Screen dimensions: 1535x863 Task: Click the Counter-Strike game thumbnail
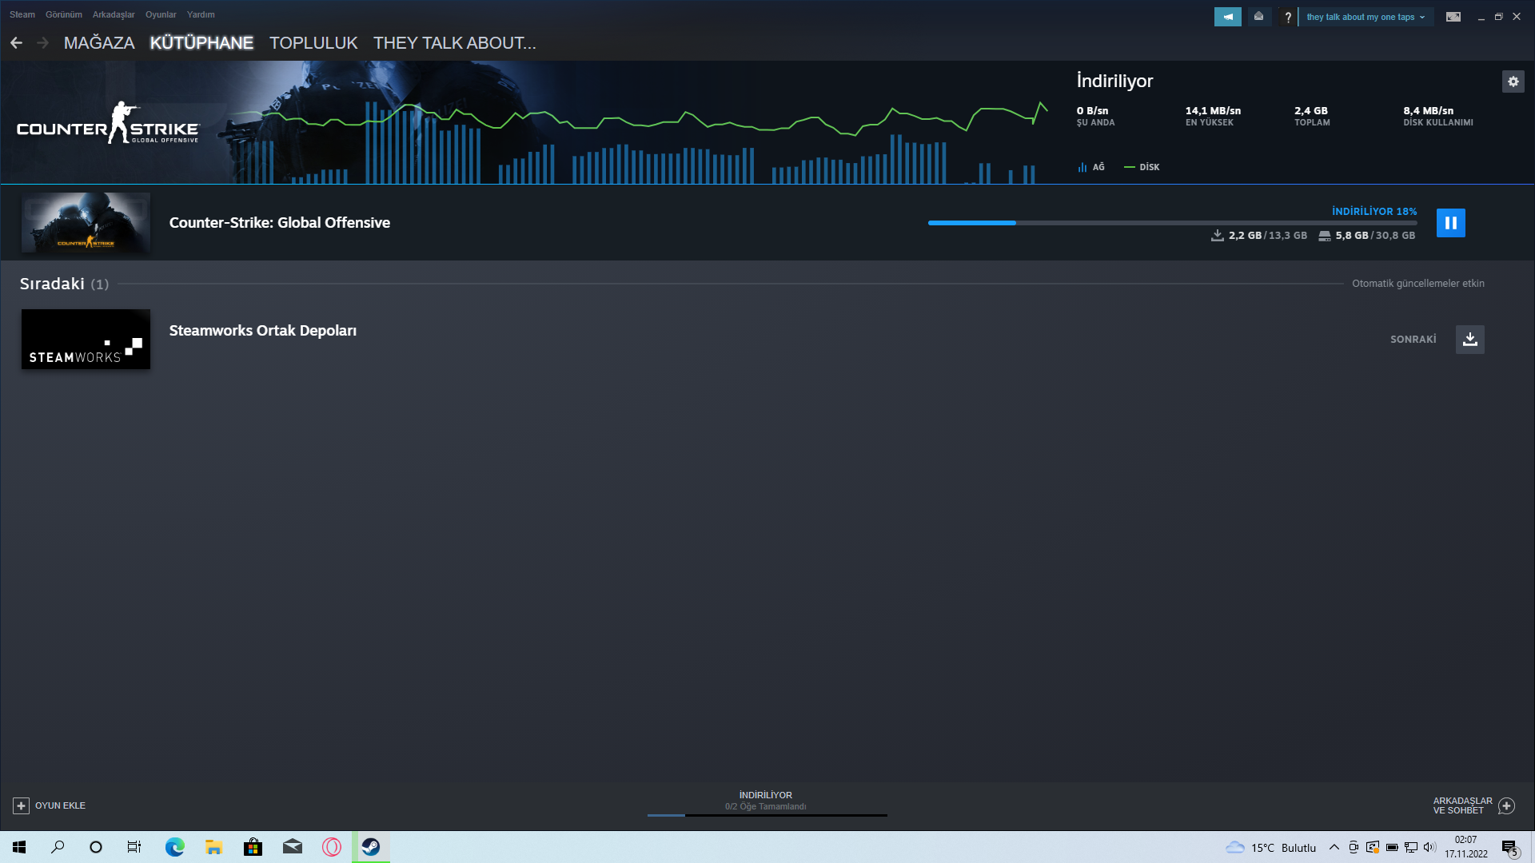[86, 223]
